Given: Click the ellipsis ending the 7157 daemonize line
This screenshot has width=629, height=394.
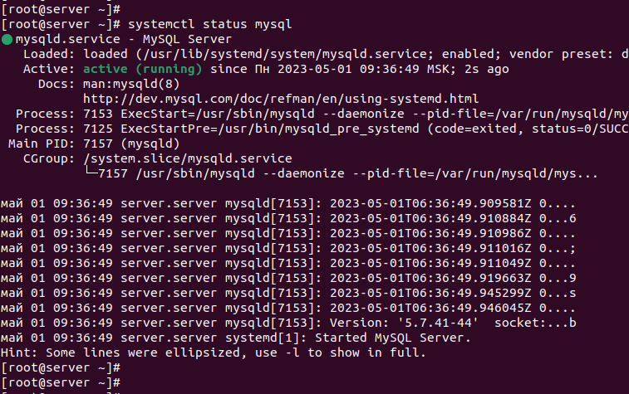Looking at the screenshot, I should tap(587, 174).
